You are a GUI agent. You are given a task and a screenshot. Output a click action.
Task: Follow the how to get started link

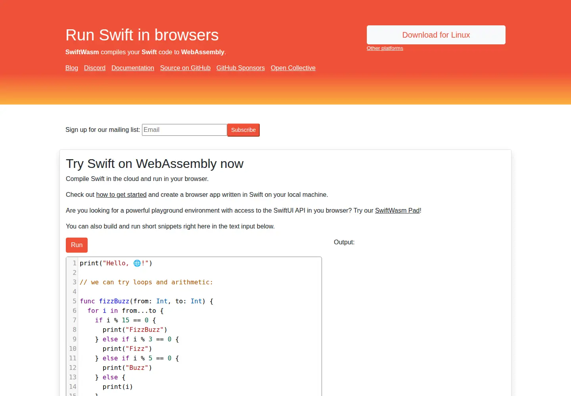[x=121, y=195]
